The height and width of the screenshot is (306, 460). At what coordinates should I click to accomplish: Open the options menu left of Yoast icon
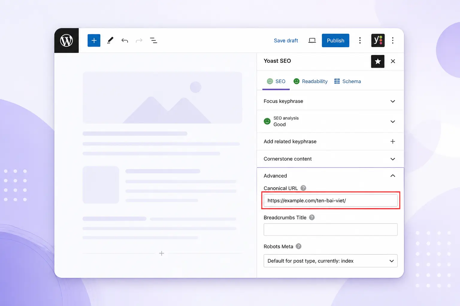coord(360,40)
